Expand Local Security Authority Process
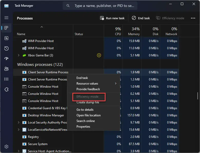The width and height of the screenshot is (200, 153). tap(19, 122)
